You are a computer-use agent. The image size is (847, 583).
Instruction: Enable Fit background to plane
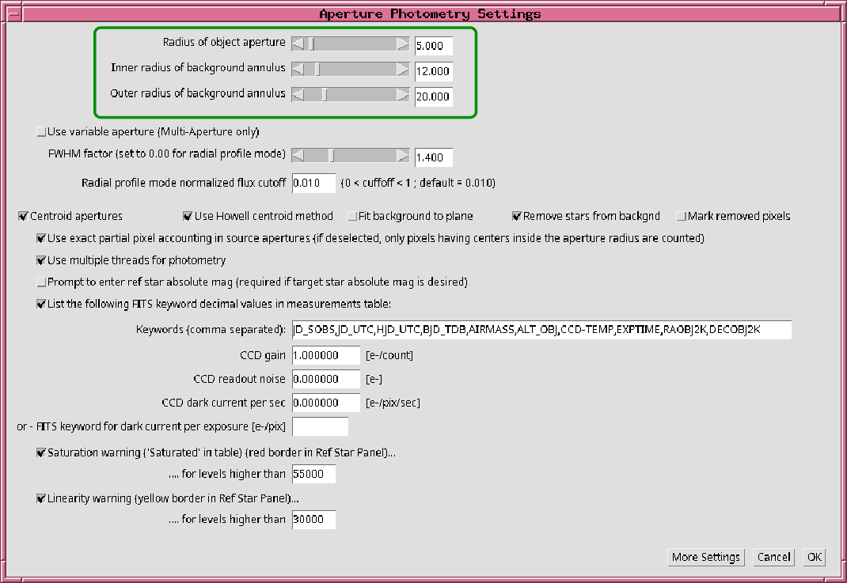[351, 216]
